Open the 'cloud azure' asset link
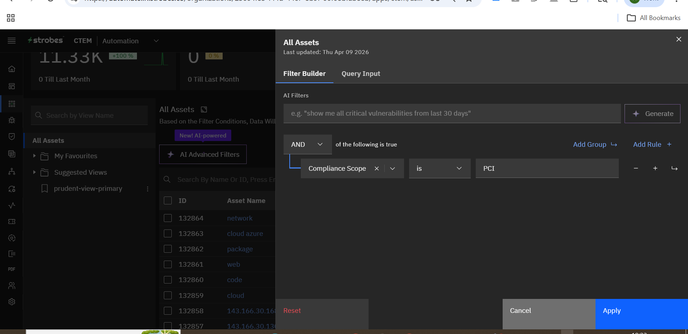The image size is (688, 334). pos(245,233)
